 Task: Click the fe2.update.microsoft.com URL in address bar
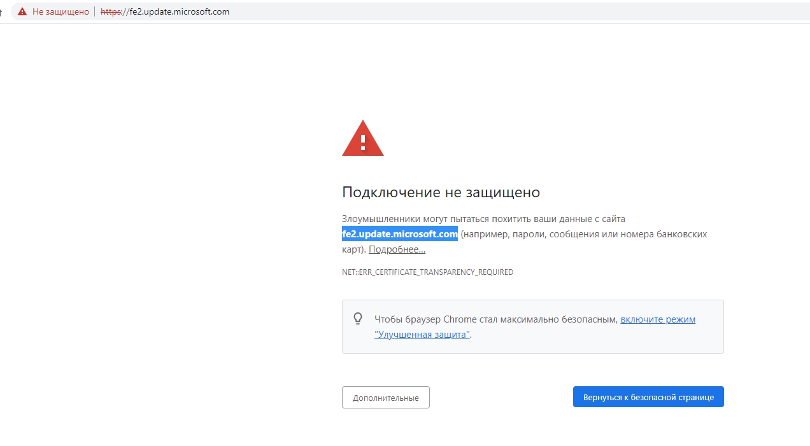click(x=165, y=11)
